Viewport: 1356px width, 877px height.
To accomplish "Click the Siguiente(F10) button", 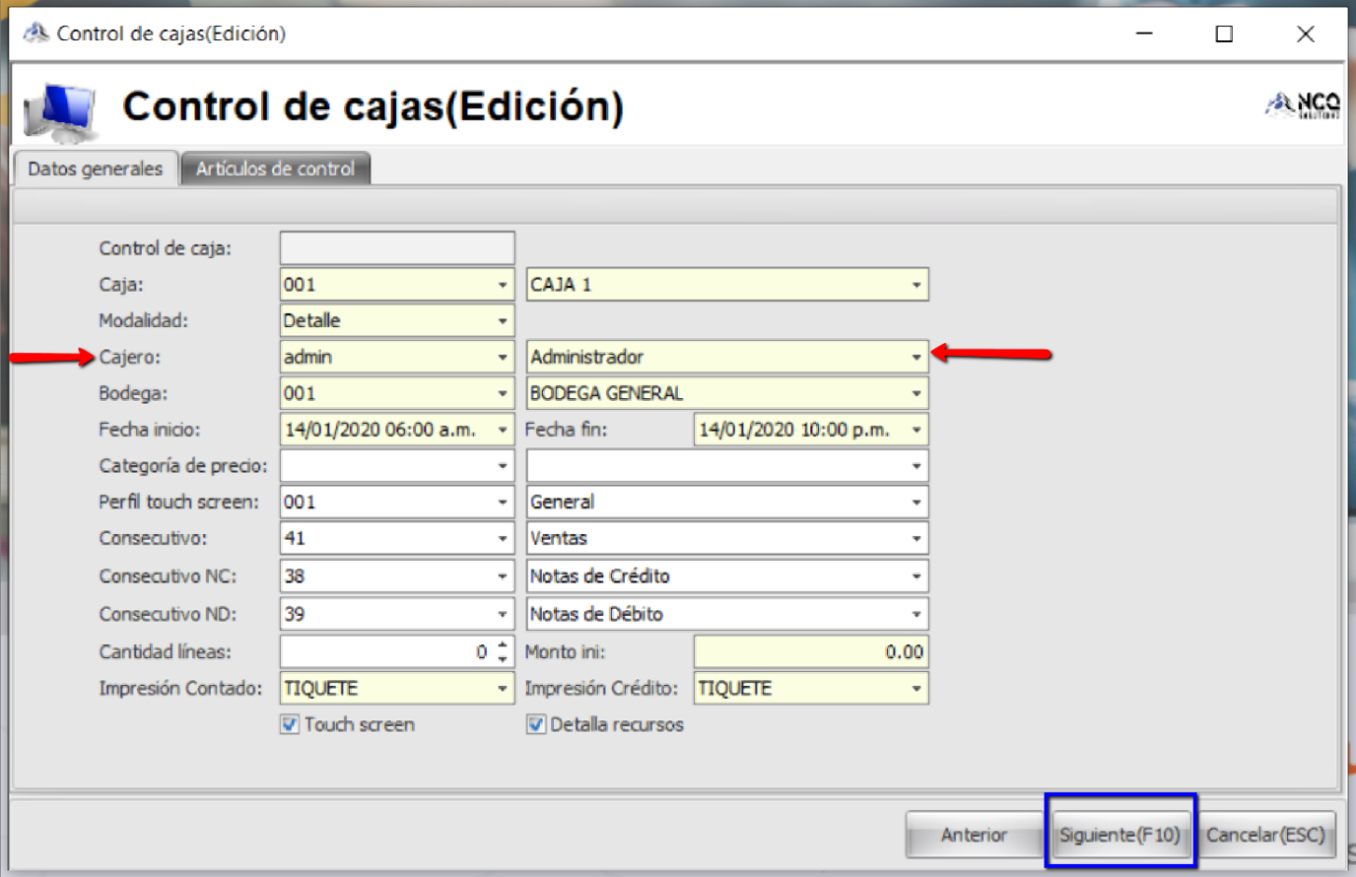I will (1120, 834).
